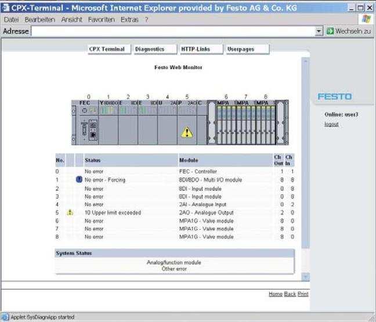This screenshot has height=322, width=376.
Task: Open the address bar dropdown arrow
Action: [x=319, y=31]
